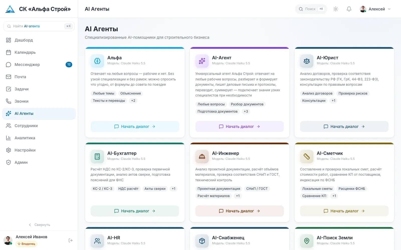
Task: Start dialog with Альфа agent
Action: click(x=135, y=126)
